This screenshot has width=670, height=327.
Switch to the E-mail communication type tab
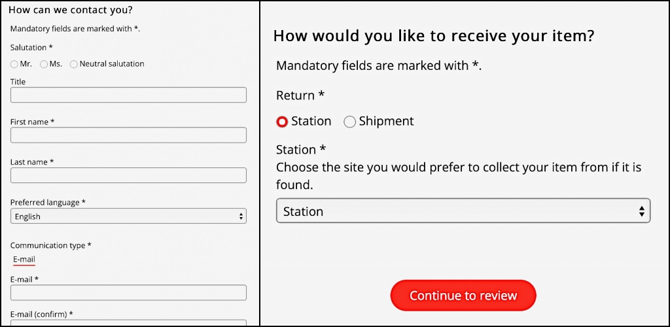(24, 260)
